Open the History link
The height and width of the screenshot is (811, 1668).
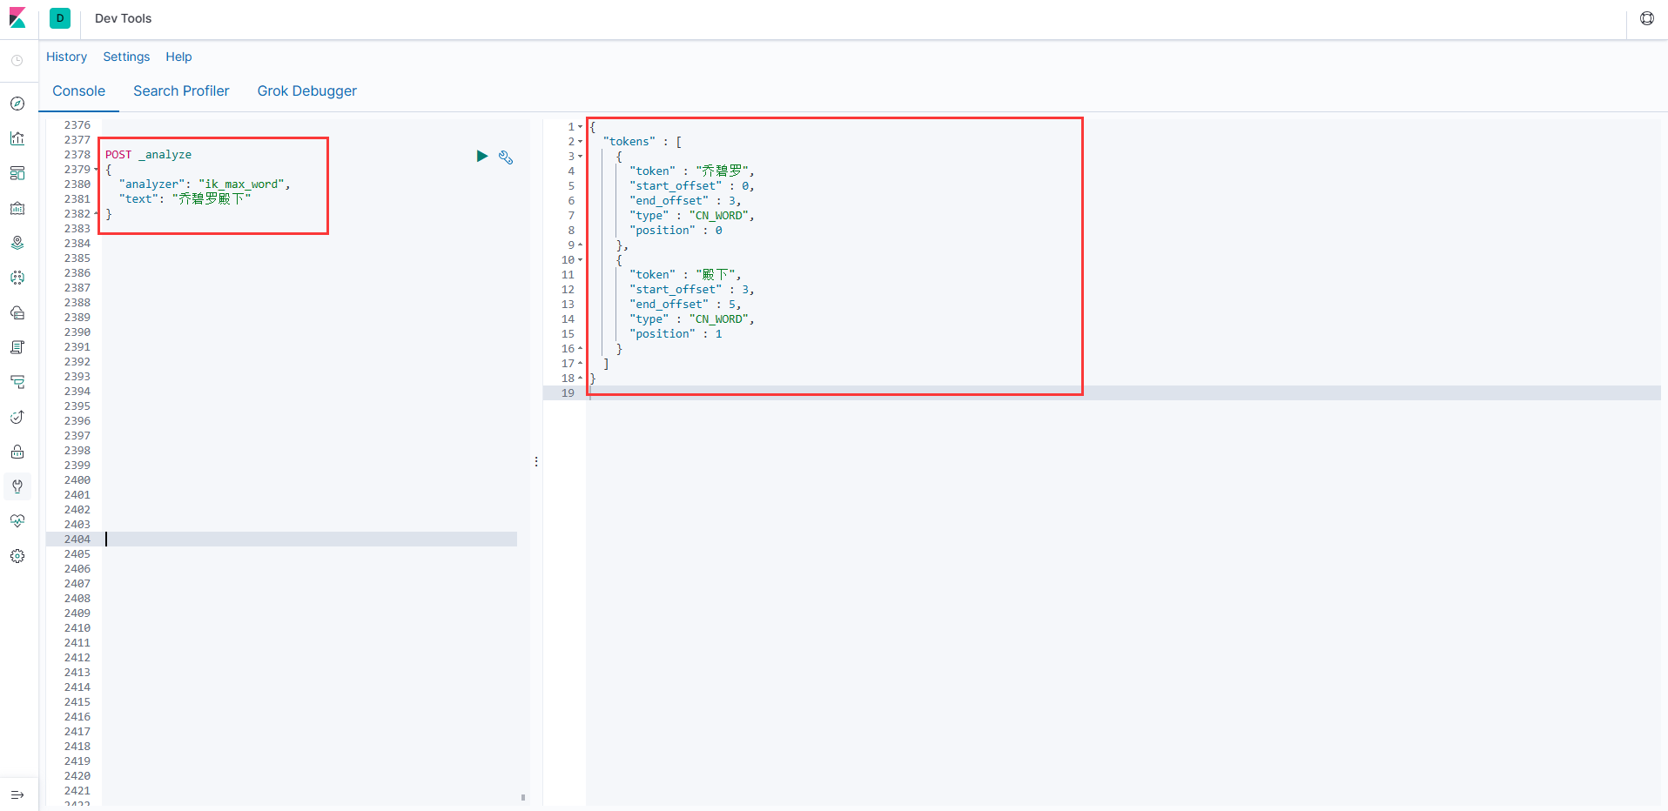pos(66,57)
